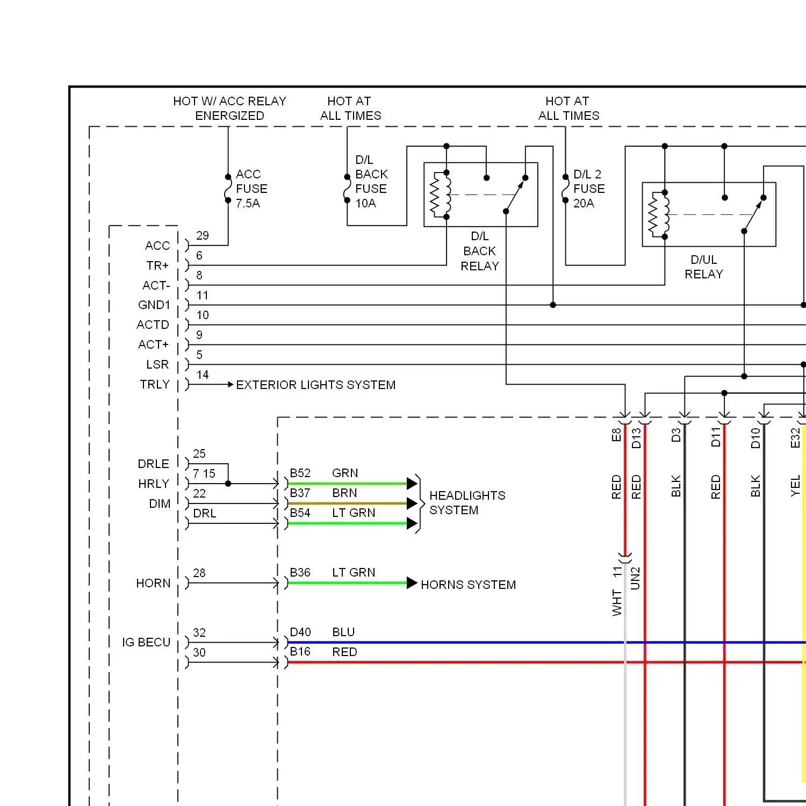Click the ACT- pin label

[x=156, y=285]
